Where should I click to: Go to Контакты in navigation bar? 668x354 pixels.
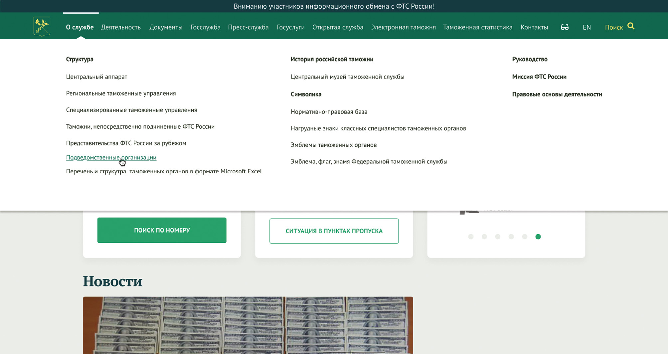(x=534, y=27)
